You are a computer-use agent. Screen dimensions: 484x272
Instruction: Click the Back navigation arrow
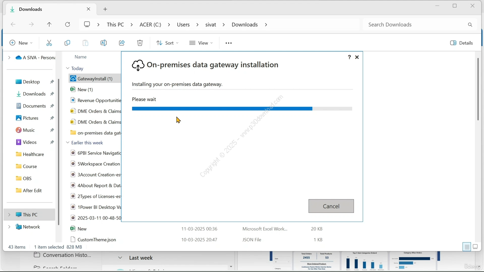[x=13, y=25]
